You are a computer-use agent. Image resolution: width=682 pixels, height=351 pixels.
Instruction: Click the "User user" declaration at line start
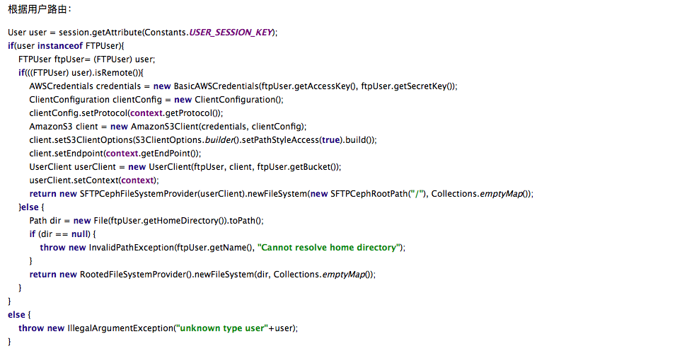(x=27, y=32)
